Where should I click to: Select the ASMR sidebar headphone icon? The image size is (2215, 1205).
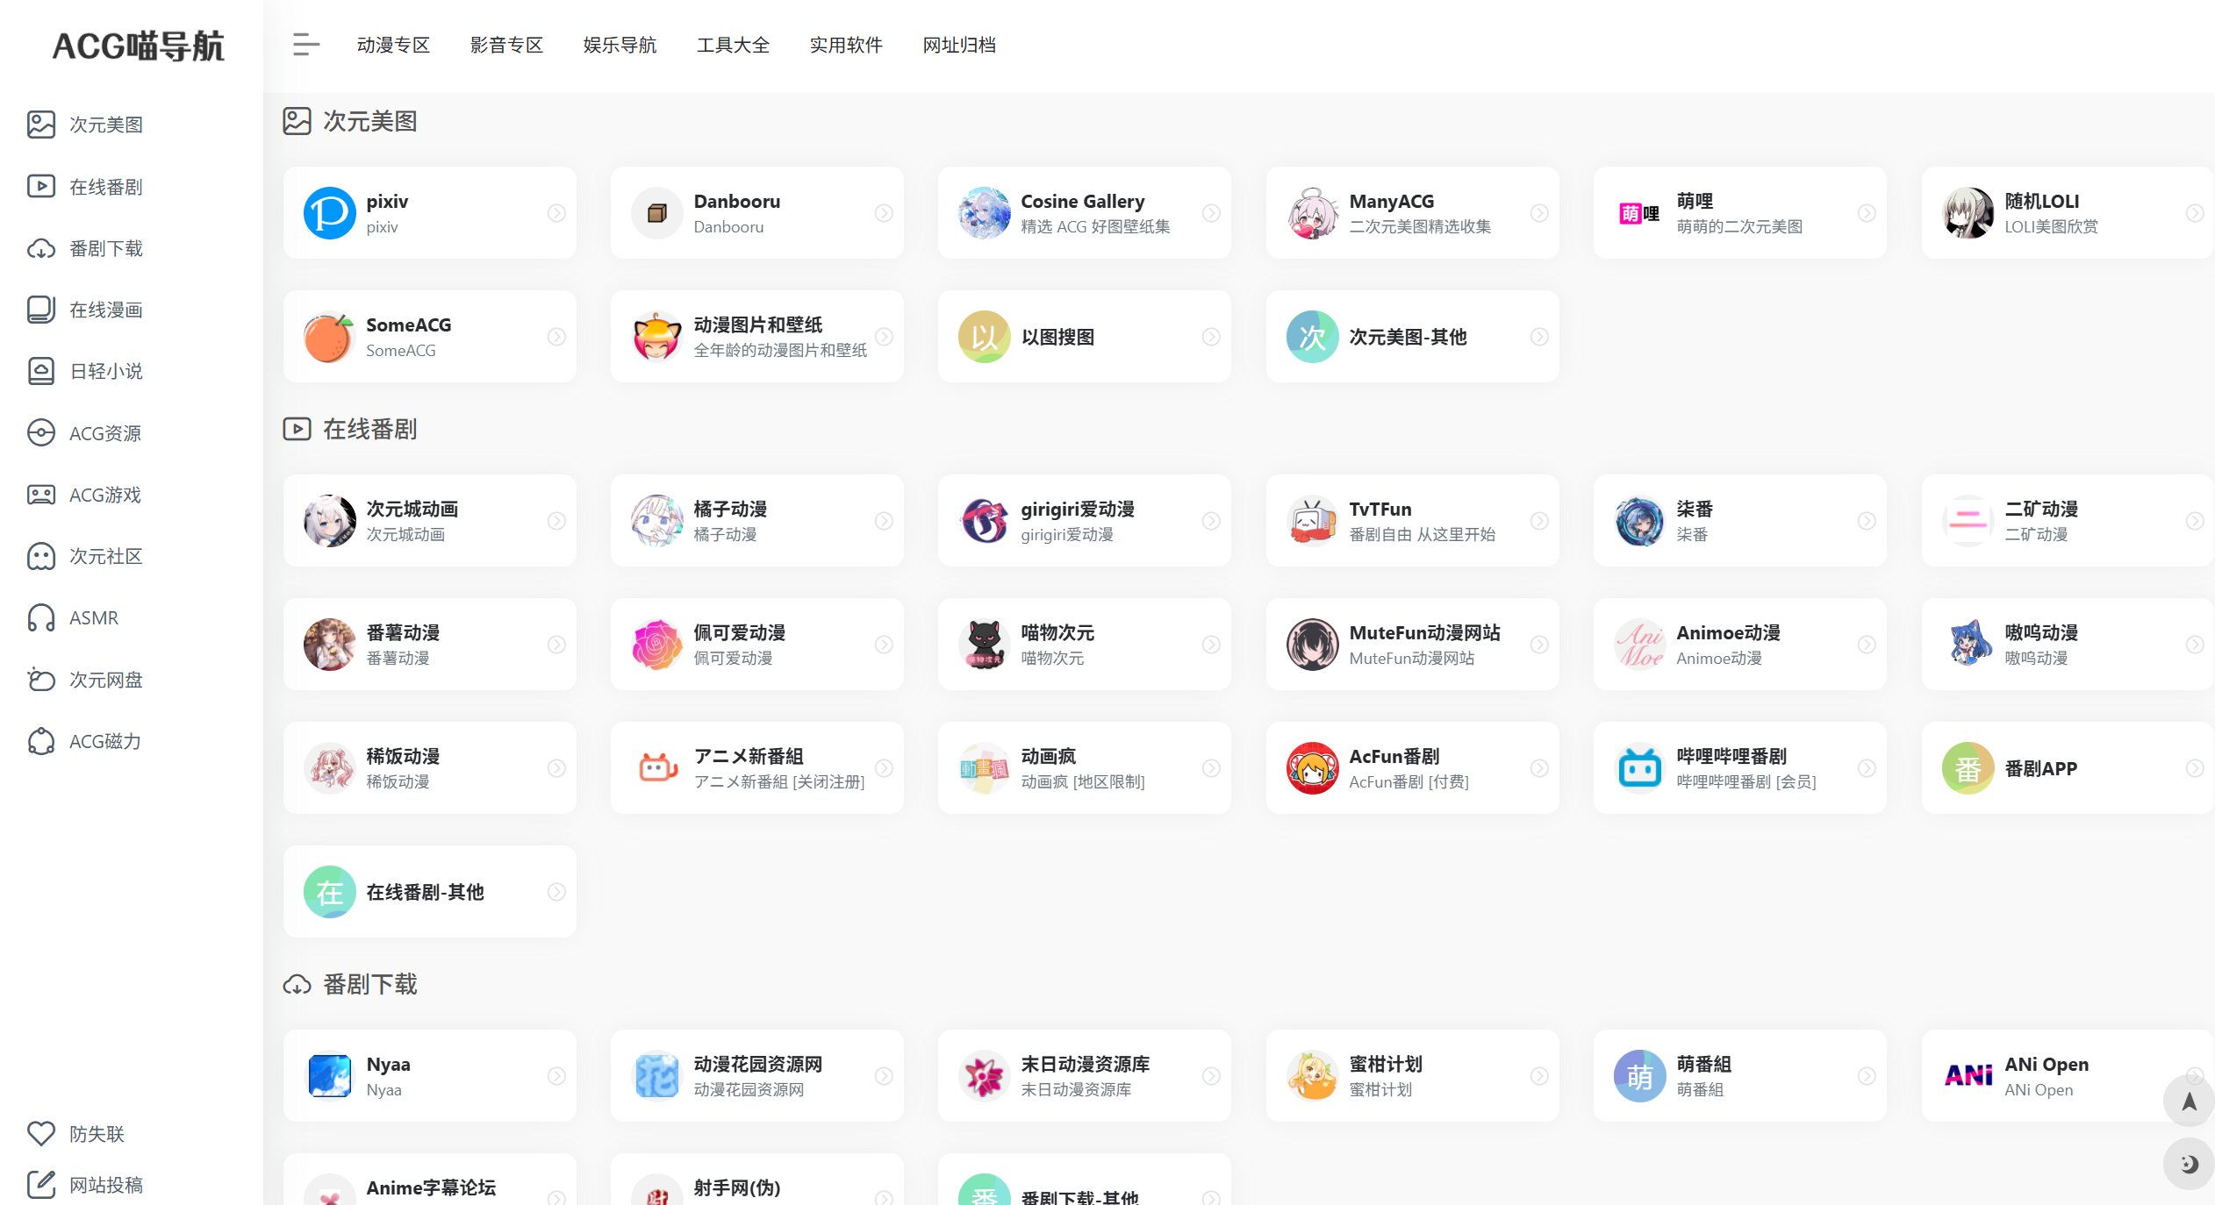pos(40,617)
